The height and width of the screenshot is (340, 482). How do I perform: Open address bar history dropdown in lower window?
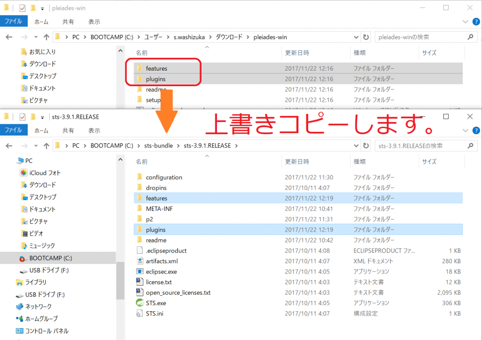coord(355,146)
